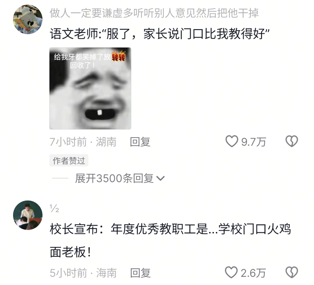The width and height of the screenshot is (314, 285).
Task: Click the 9.7万 like count
Action: coord(254,142)
